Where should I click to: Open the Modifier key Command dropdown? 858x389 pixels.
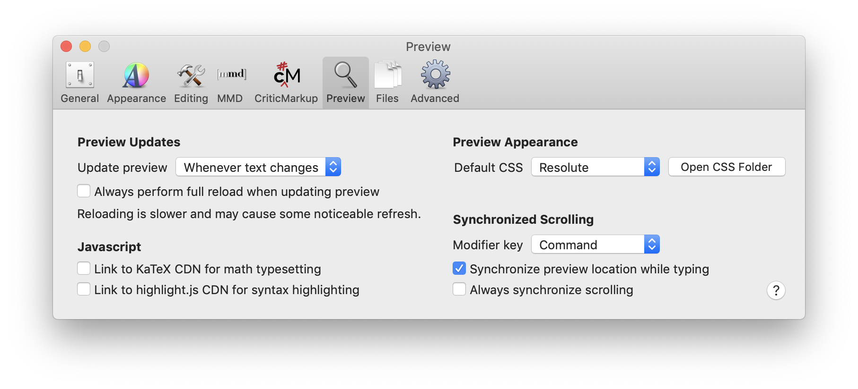click(595, 245)
